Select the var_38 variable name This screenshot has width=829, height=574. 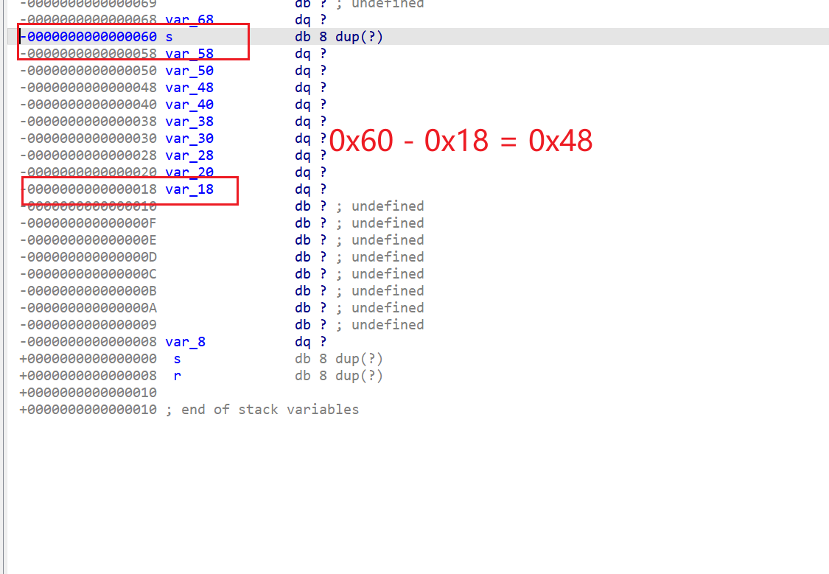[x=189, y=122]
